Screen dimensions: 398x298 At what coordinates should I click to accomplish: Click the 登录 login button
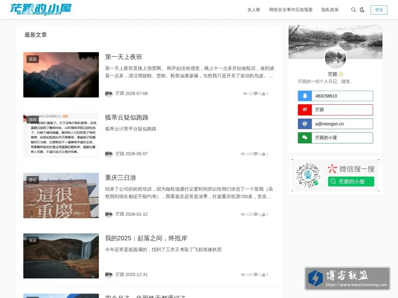(379, 10)
